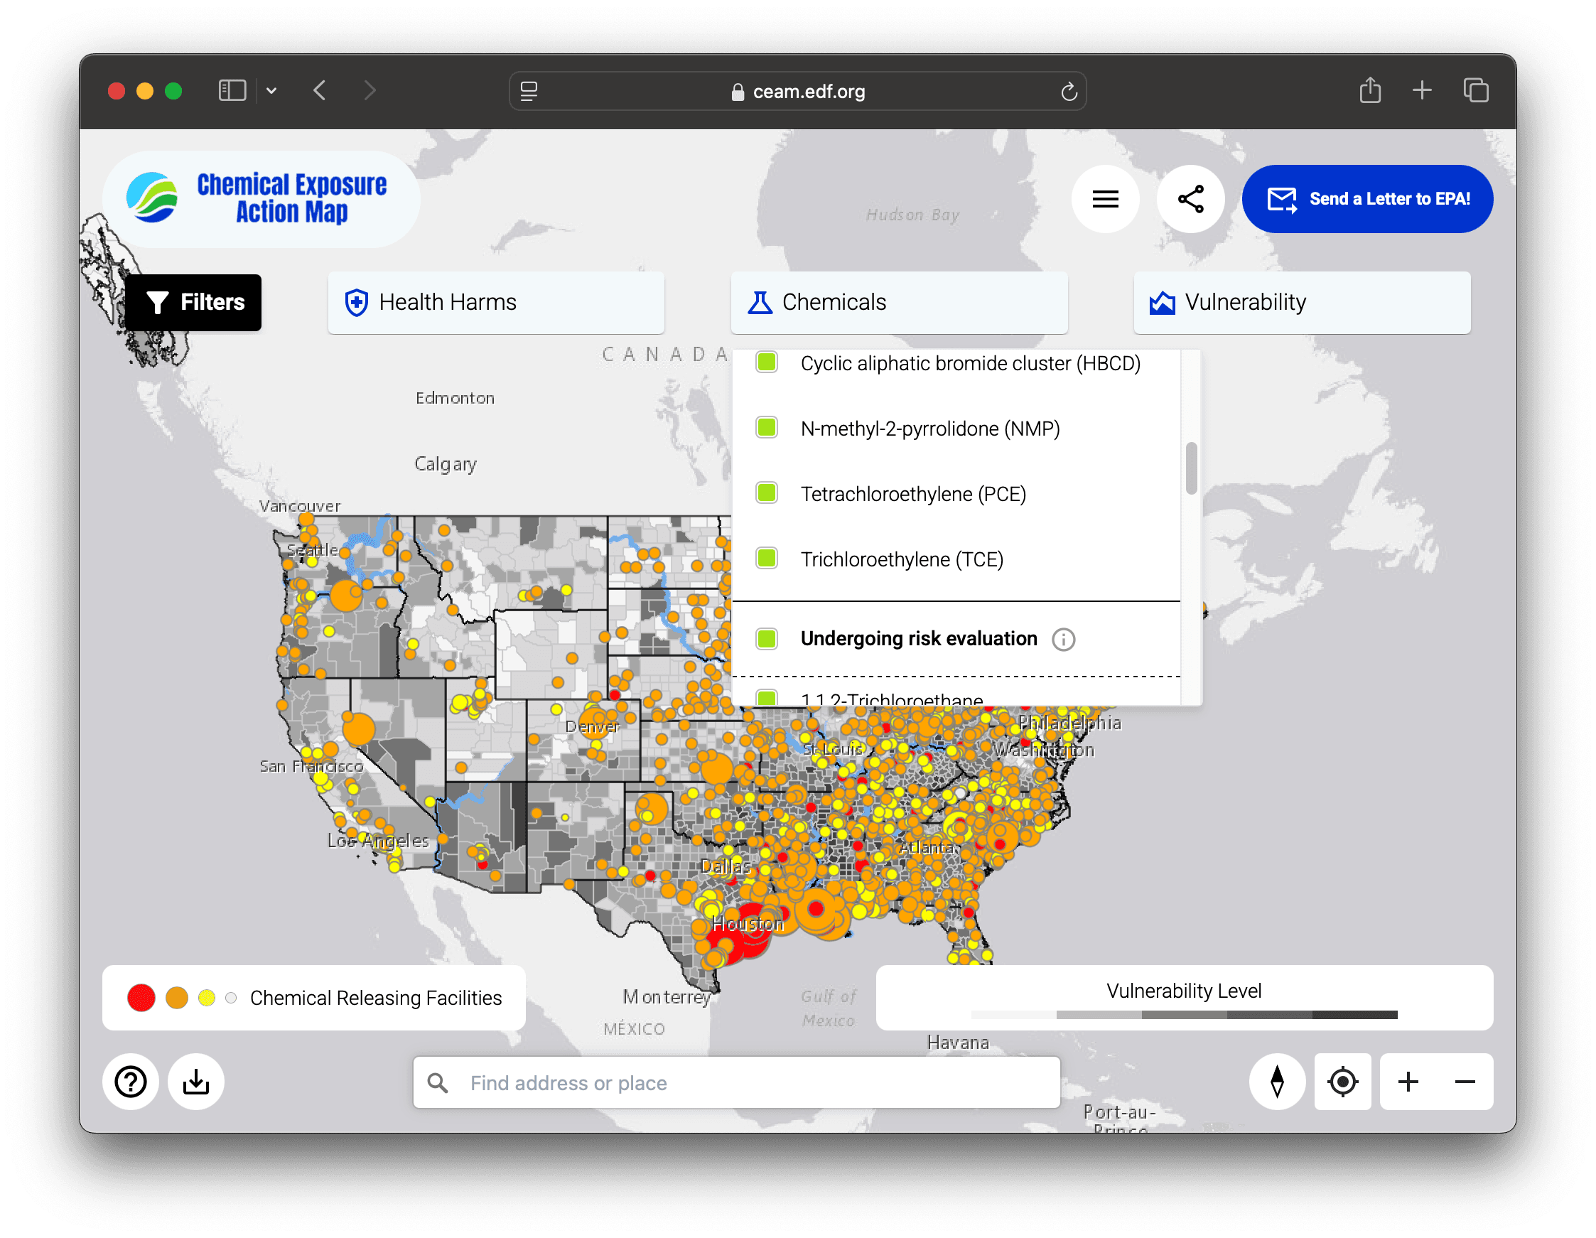Image resolution: width=1596 pixels, height=1238 pixels.
Task: Zoom out with the minus button
Action: pyautogui.click(x=1465, y=1081)
